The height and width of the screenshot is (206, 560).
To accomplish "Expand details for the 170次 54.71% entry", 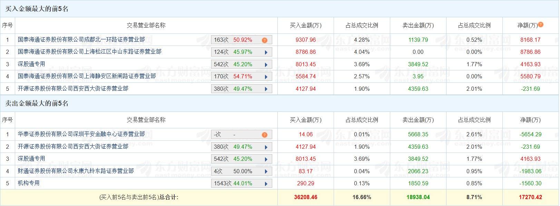I will (x=266, y=76).
